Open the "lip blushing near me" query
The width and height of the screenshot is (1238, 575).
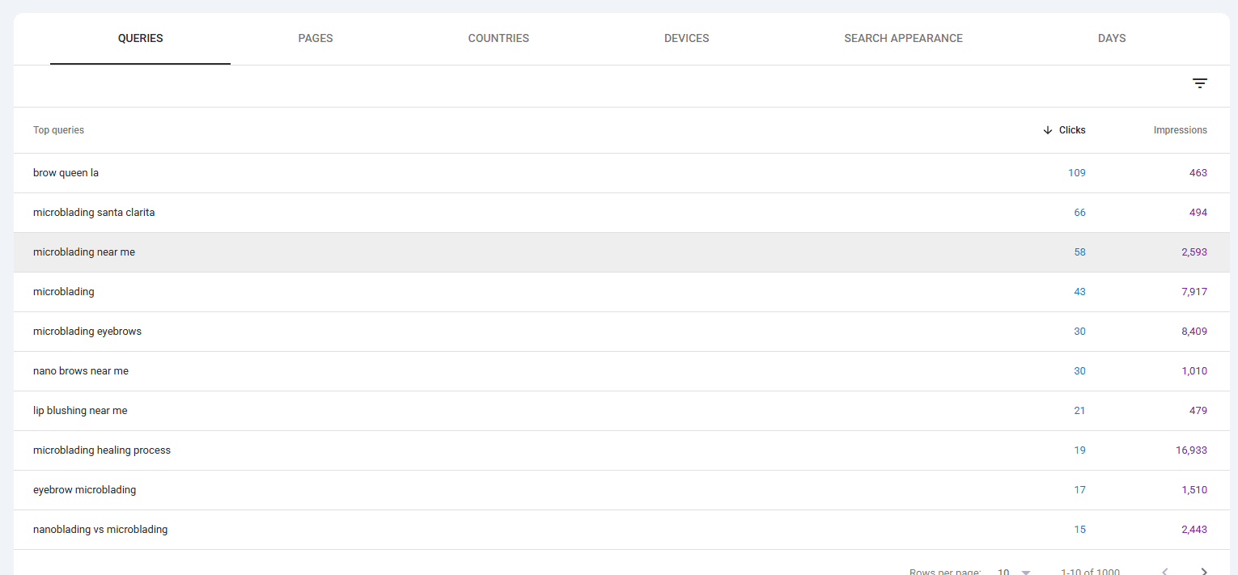pyautogui.click(x=80, y=411)
